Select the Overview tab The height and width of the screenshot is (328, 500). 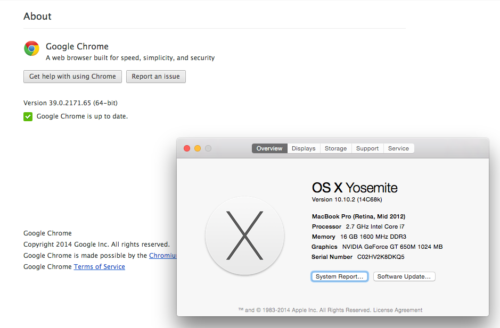pos(269,148)
